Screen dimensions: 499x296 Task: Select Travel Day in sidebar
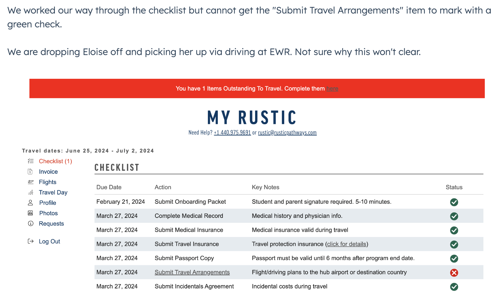53,192
